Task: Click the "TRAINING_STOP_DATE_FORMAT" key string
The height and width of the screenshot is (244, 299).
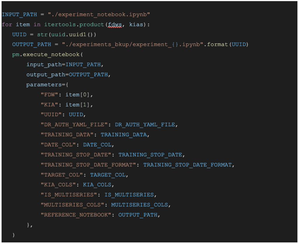Action: (x=88, y=165)
